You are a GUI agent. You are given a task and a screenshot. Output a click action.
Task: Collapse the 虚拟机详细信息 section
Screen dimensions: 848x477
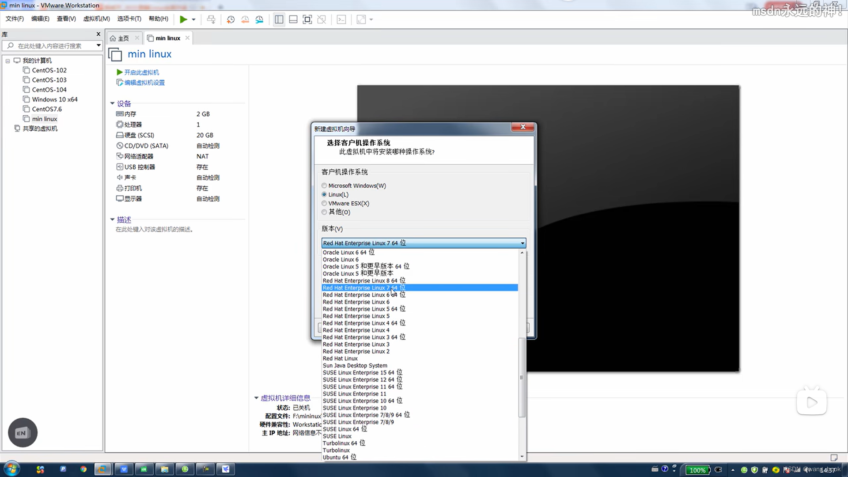tap(256, 398)
